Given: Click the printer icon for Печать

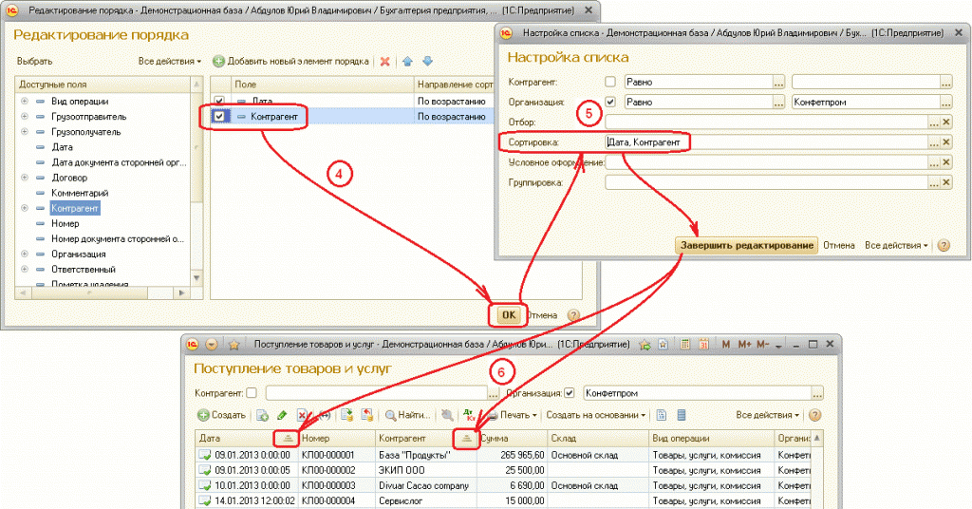Looking at the screenshot, I should (490, 415).
